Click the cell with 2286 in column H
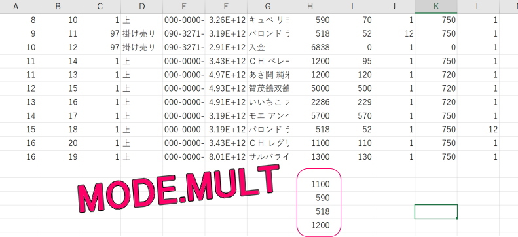This screenshot has width=518, height=237. (310, 102)
